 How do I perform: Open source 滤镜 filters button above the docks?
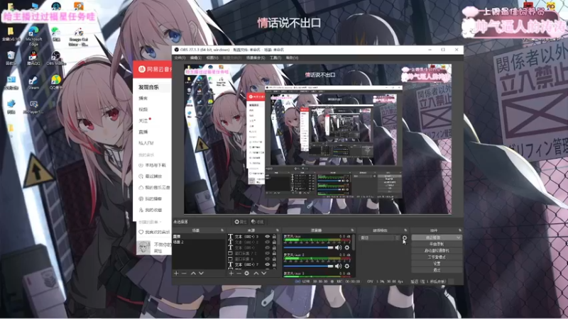coord(258,222)
